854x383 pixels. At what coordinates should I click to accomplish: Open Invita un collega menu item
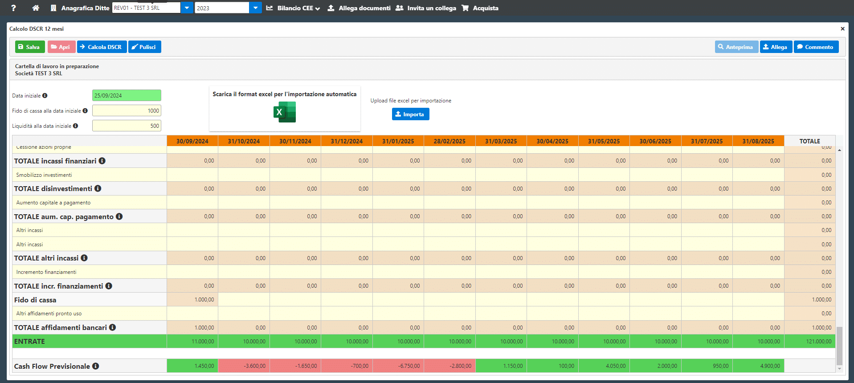click(x=426, y=8)
